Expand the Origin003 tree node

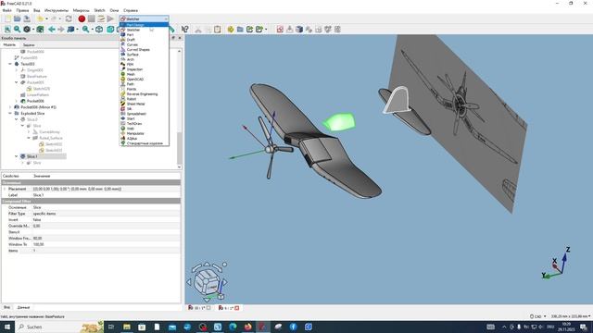coord(17,70)
